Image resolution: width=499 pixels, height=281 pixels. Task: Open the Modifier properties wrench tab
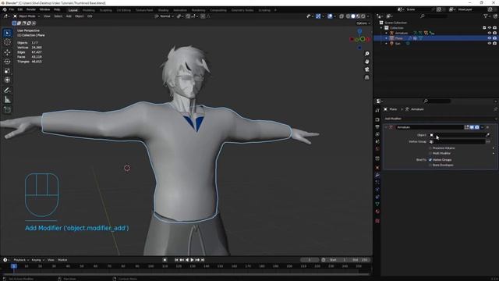pos(377,175)
